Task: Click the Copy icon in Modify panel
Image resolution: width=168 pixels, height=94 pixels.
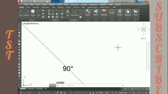Action: (49, 14)
